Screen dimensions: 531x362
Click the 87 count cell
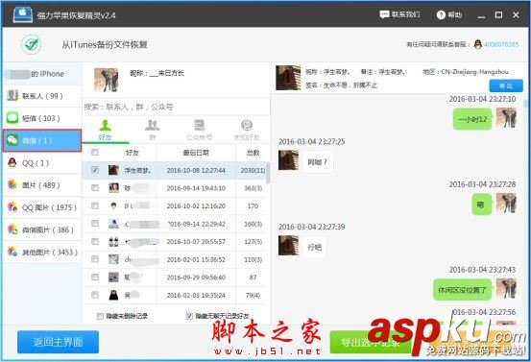point(253,278)
